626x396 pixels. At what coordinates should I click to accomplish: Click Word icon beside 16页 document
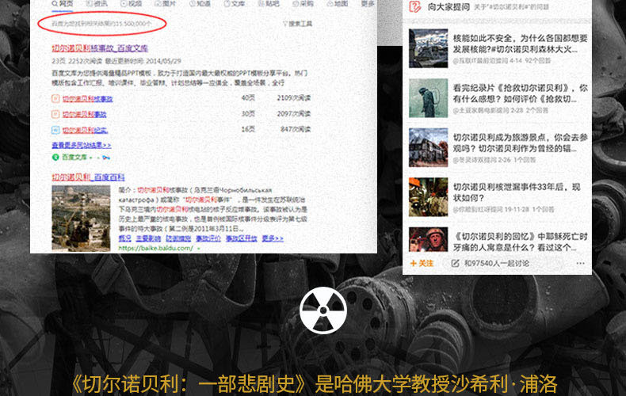[55, 130]
